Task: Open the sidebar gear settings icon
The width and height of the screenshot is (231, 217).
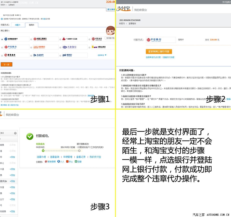Action: coord(15,133)
